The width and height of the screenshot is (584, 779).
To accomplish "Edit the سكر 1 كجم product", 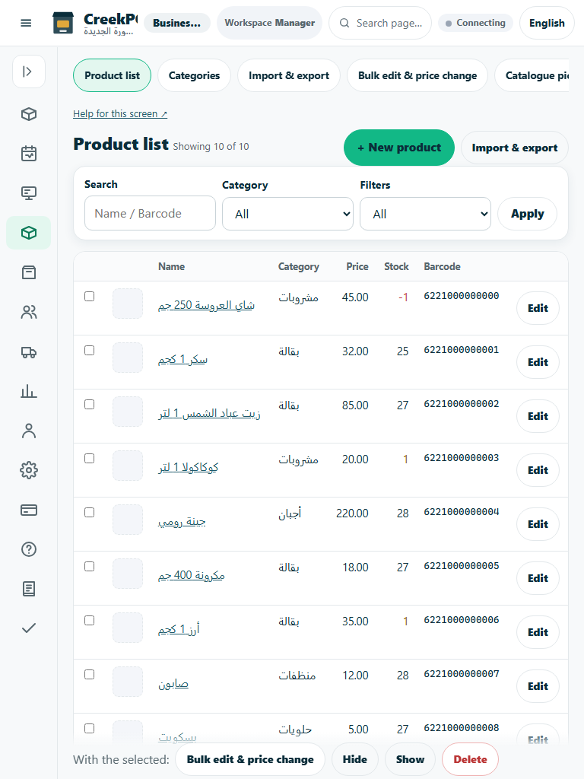I will click(x=538, y=362).
